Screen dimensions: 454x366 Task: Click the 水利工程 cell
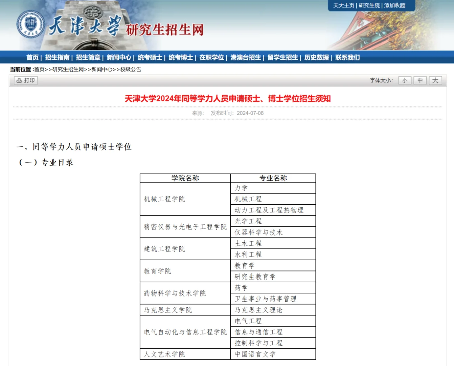click(273, 255)
